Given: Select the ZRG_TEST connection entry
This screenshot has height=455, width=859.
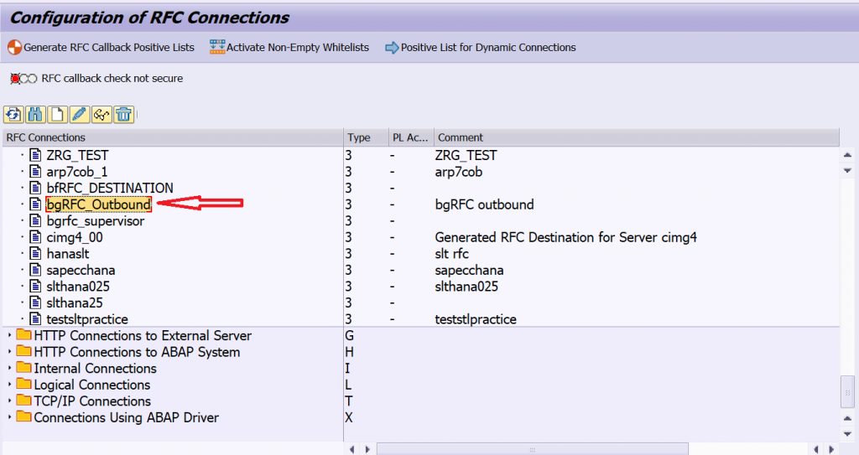Looking at the screenshot, I should tap(77, 156).
